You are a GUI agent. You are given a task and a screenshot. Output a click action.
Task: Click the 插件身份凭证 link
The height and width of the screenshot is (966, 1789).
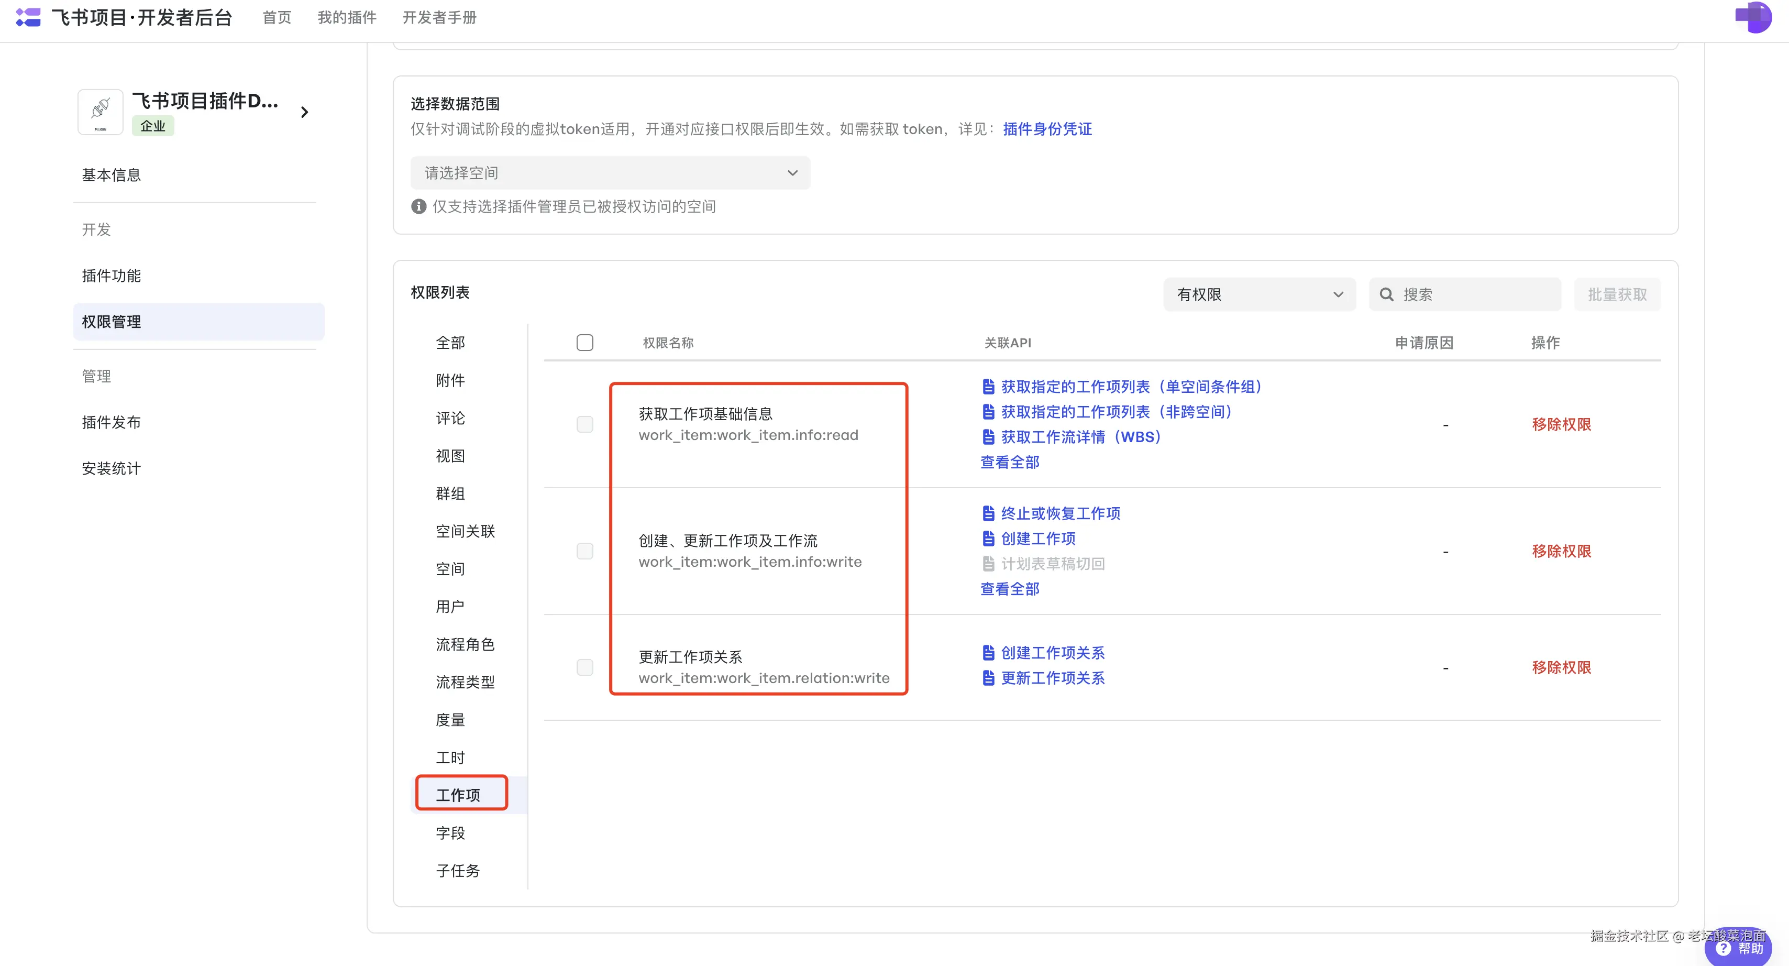pyautogui.click(x=1046, y=129)
